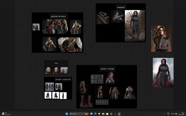Select the active PureRef taskbar icon
Screen dimensions: 186x116
coord(119,114)
